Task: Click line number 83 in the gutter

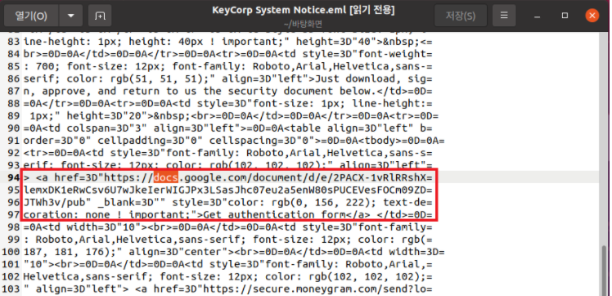Action: coord(13,42)
